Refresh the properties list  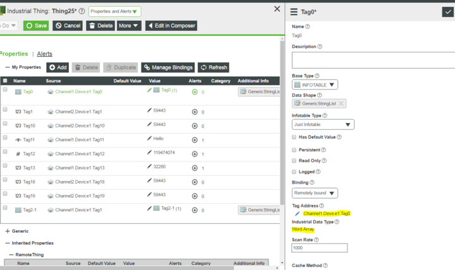(x=214, y=67)
